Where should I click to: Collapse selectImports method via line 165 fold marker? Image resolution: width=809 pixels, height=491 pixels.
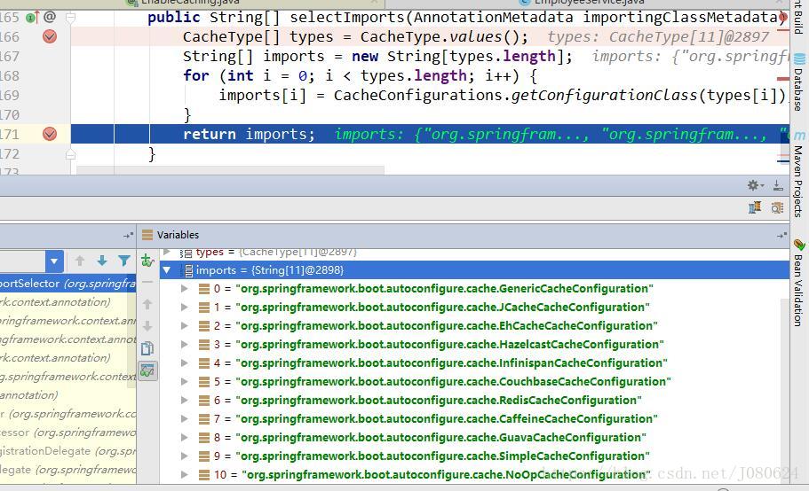[71, 18]
